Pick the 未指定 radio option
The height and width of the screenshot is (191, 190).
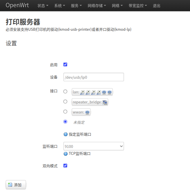pyautogui.click(x=65, y=122)
